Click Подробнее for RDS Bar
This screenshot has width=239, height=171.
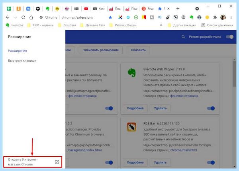click(x=135, y=163)
